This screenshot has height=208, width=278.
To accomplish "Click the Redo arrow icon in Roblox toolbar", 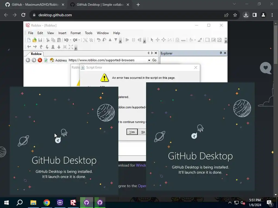I will (x=75, y=40).
